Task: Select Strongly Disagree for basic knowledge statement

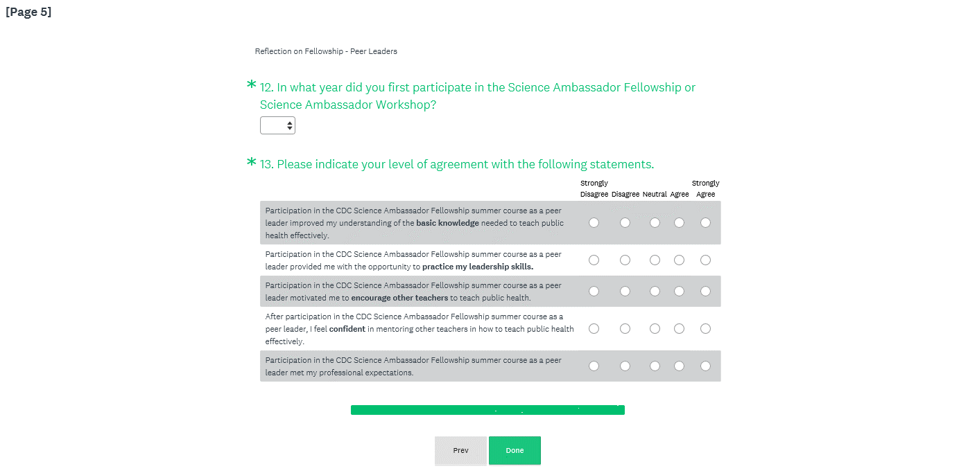Action: point(594,223)
